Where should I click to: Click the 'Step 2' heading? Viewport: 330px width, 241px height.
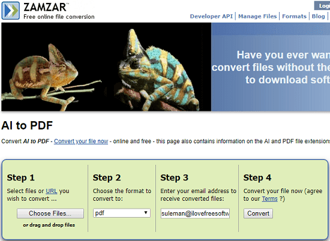pos(107,177)
